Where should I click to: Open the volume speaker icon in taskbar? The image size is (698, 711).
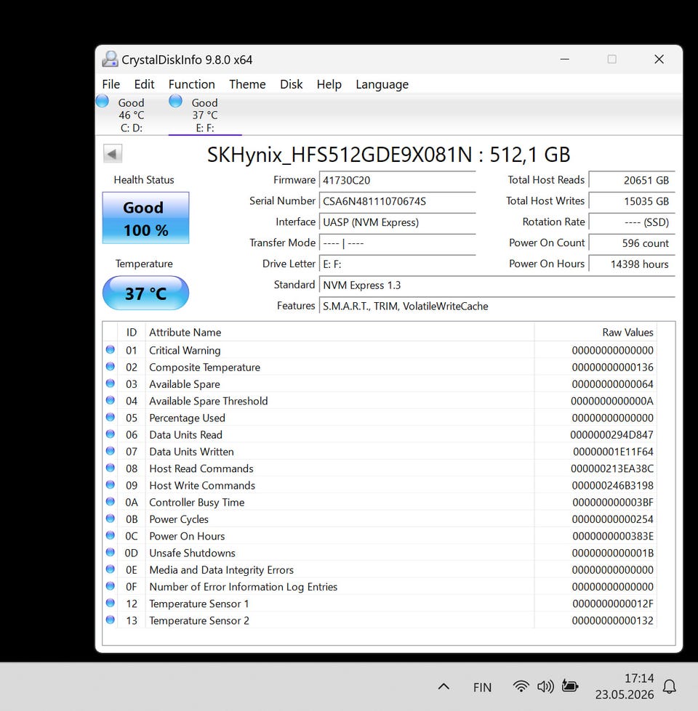545,686
